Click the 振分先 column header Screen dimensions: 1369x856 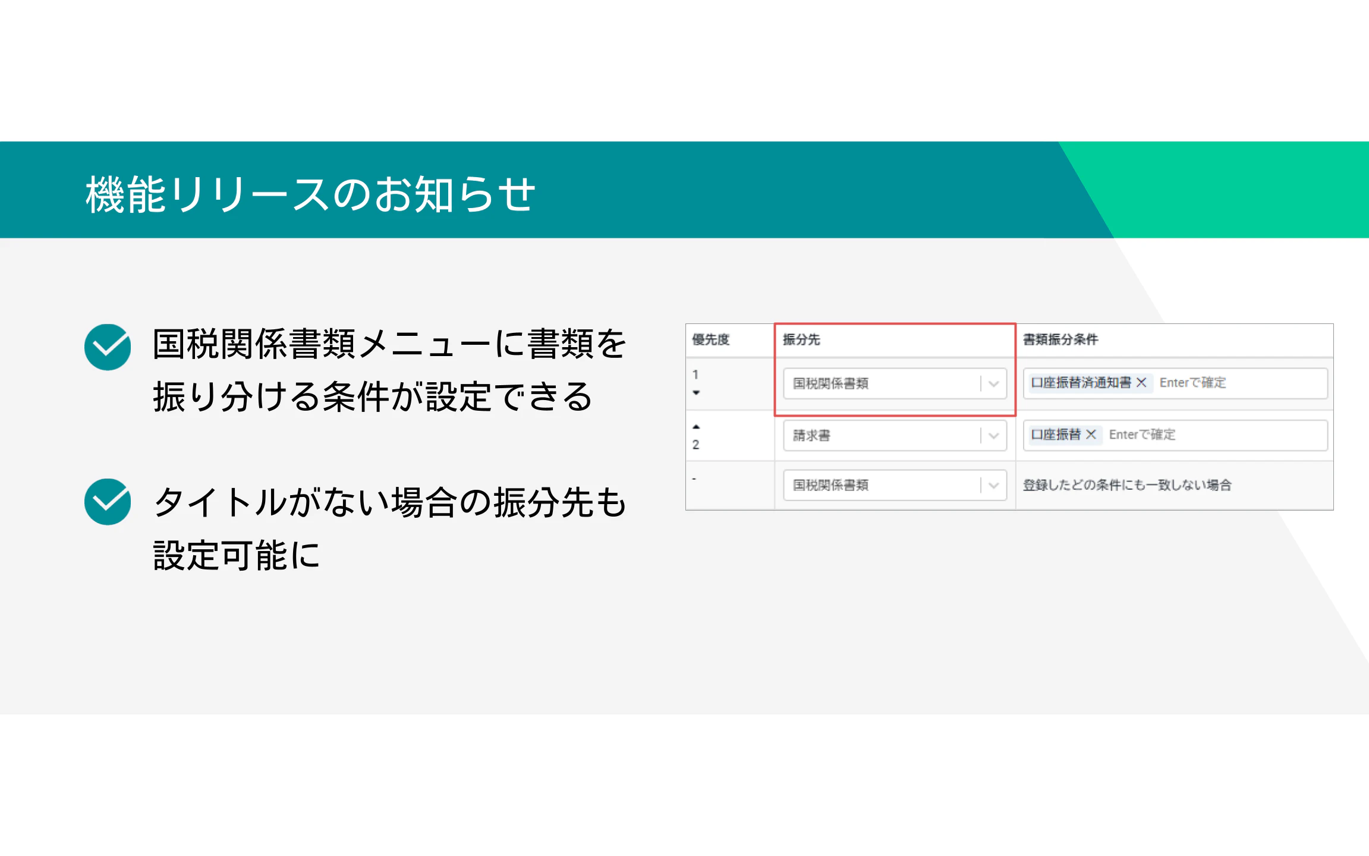coord(801,340)
